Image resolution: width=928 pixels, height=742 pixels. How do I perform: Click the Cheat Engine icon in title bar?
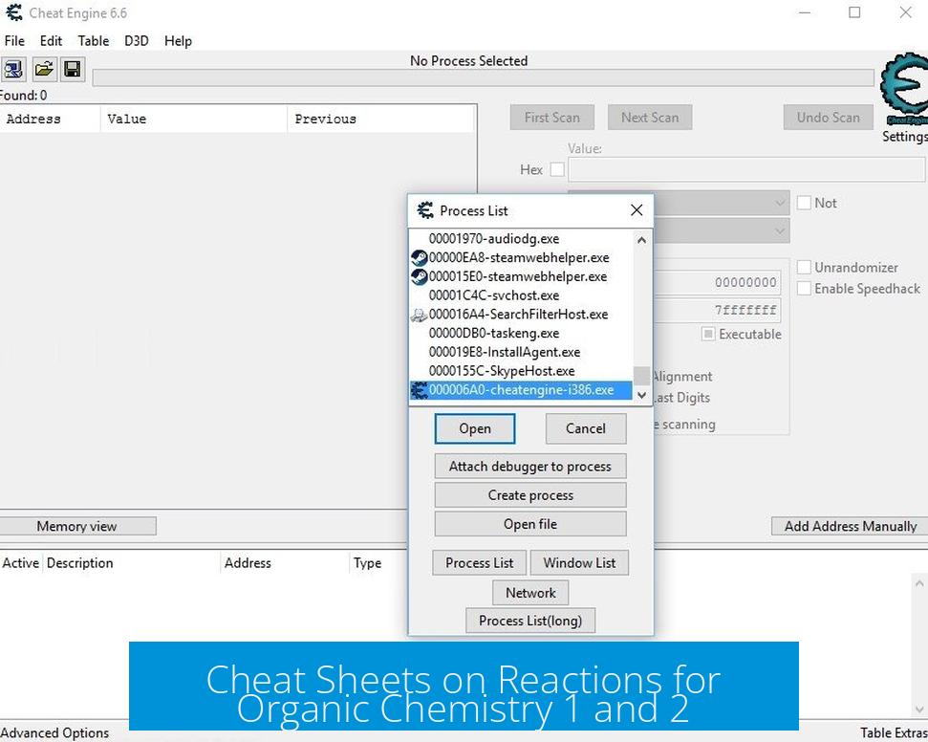13,12
